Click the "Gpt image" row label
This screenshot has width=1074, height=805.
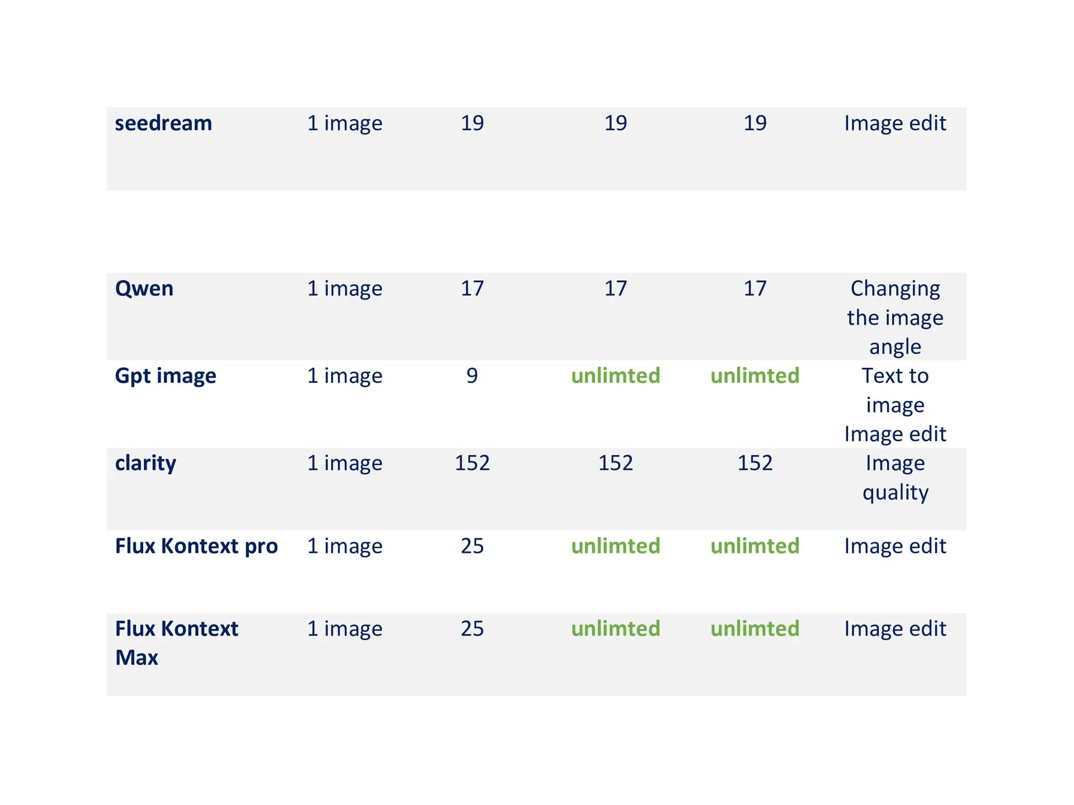pyautogui.click(x=166, y=376)
